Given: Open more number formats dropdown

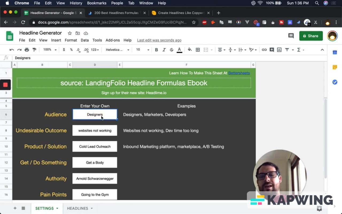Looking at the screenshot, I should (95, 50).
